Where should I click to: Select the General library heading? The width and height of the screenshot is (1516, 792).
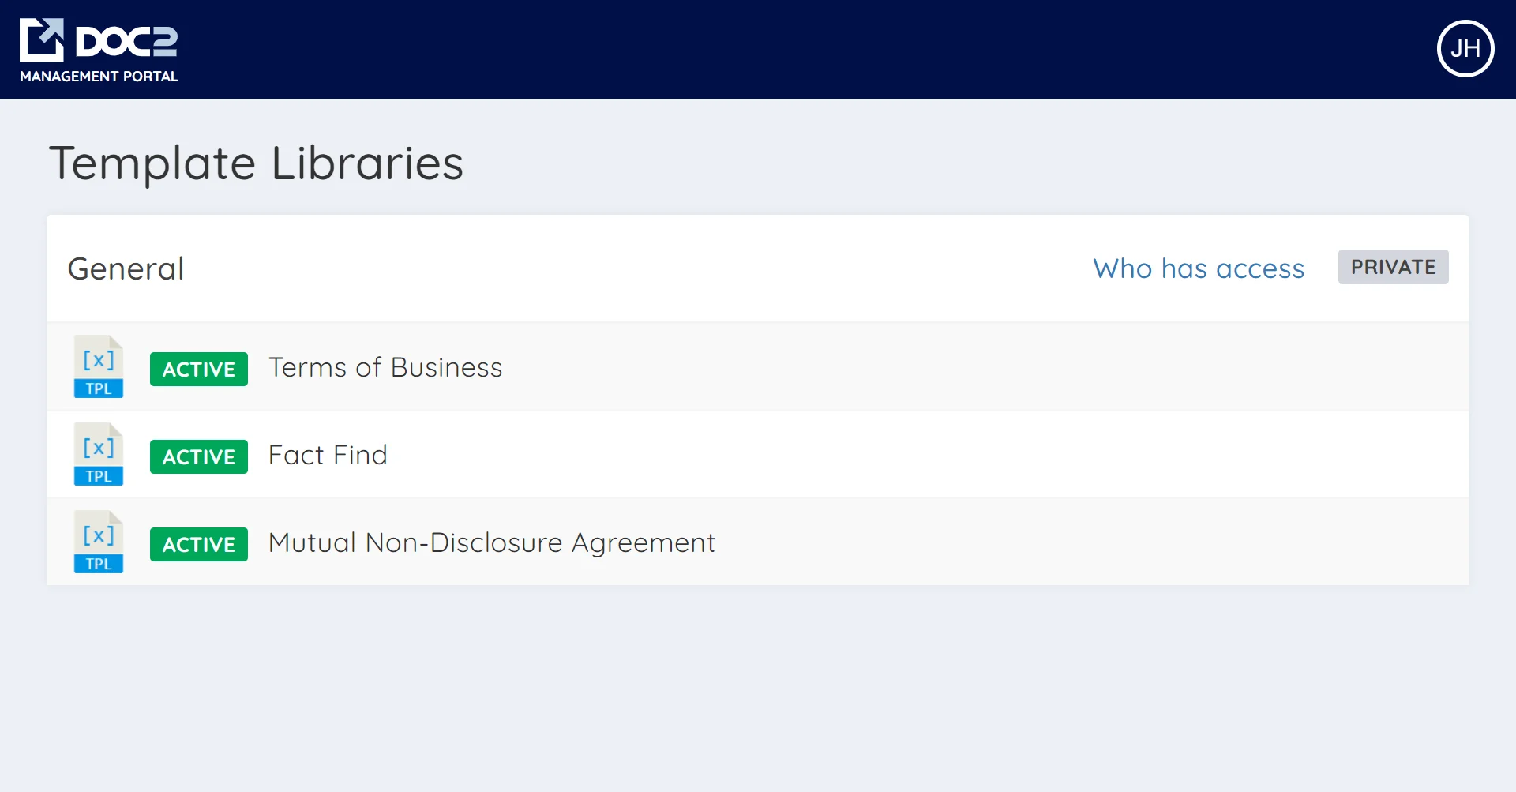point(126,268)
